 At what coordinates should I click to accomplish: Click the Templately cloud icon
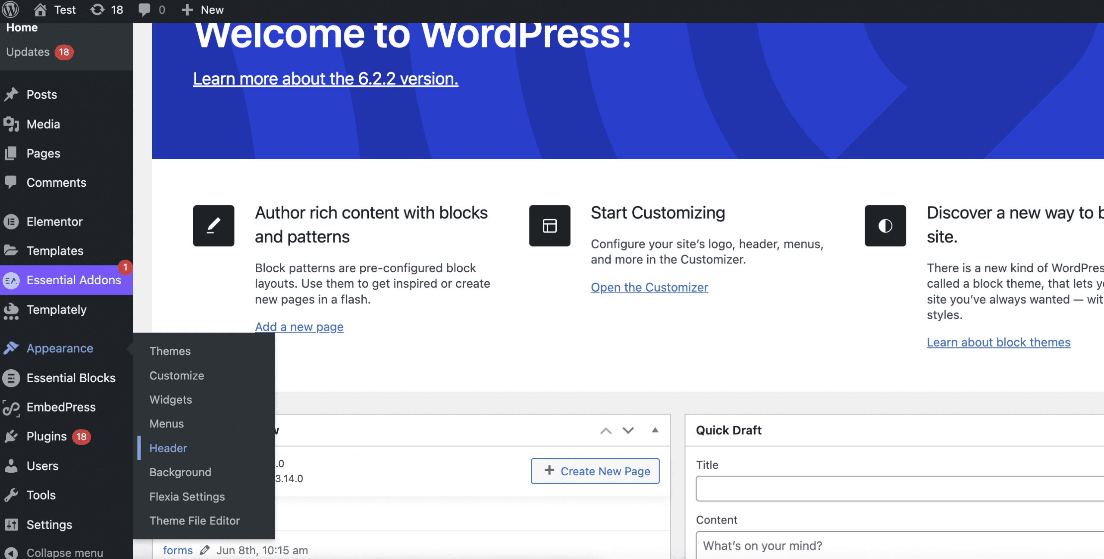click(x=11, y=311)
